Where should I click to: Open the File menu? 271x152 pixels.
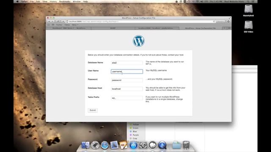(32, 2)
